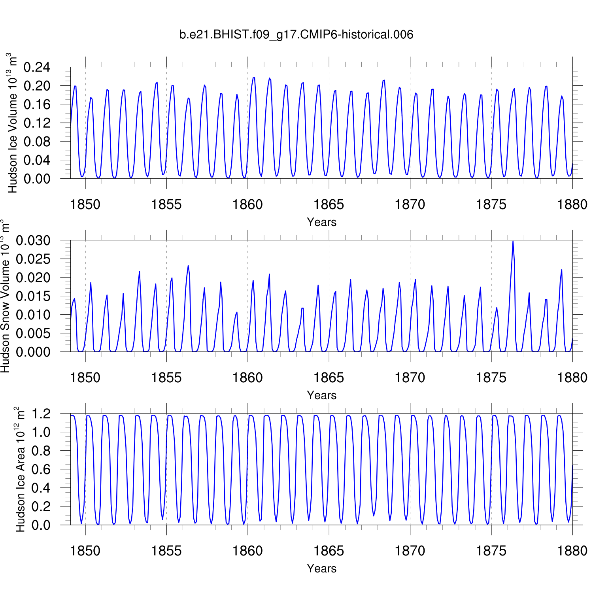Image resolution: width=593 pixels, height=593 pixels.
Task: Click the 1860 year label under ice volume plot
Action: pyautogui.click(x=247, y=205)
